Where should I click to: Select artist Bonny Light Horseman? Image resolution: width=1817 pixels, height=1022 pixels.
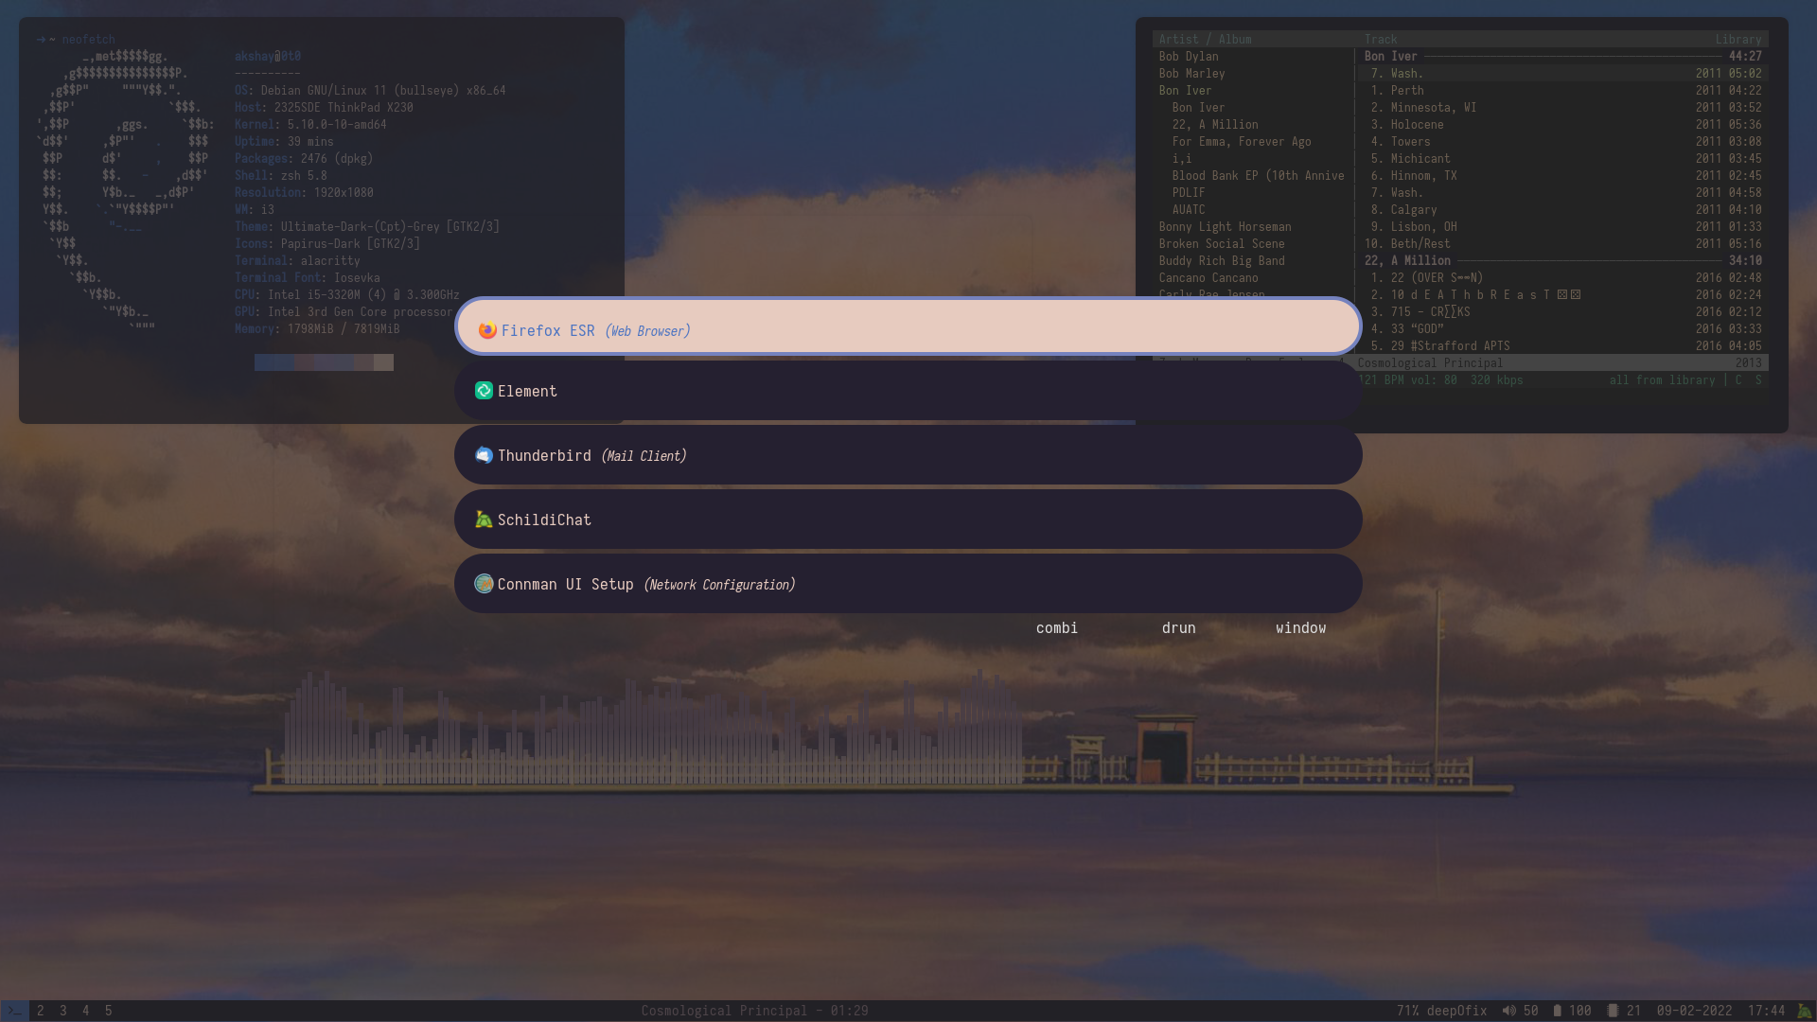pyautogui.click(x=1226, y=227)
